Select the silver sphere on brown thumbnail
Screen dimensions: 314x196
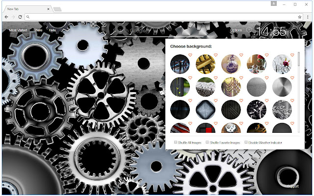coord(231,128)
